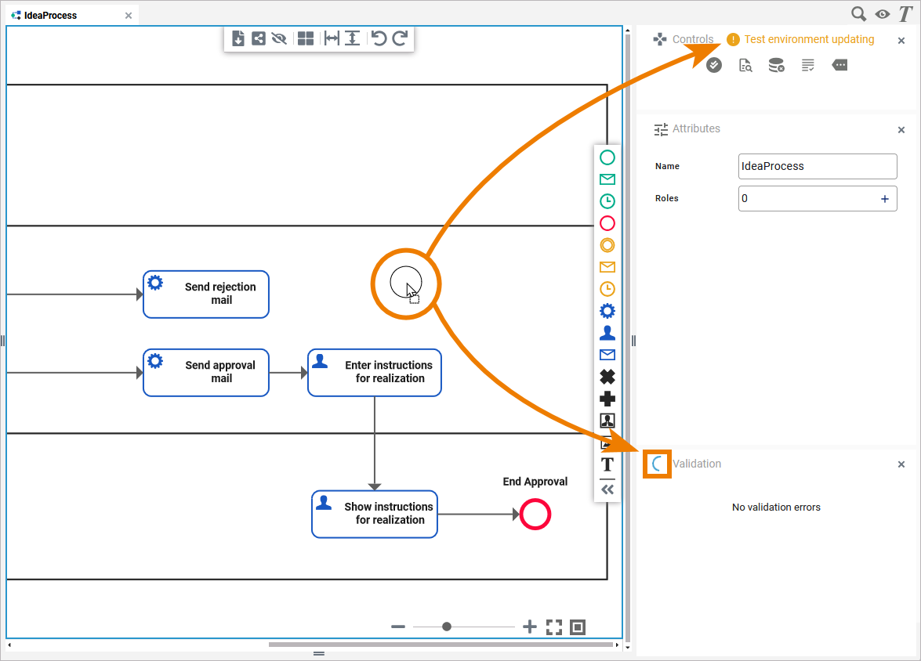Close the Validation panel
921x661 pixels.
click(901, 464)
